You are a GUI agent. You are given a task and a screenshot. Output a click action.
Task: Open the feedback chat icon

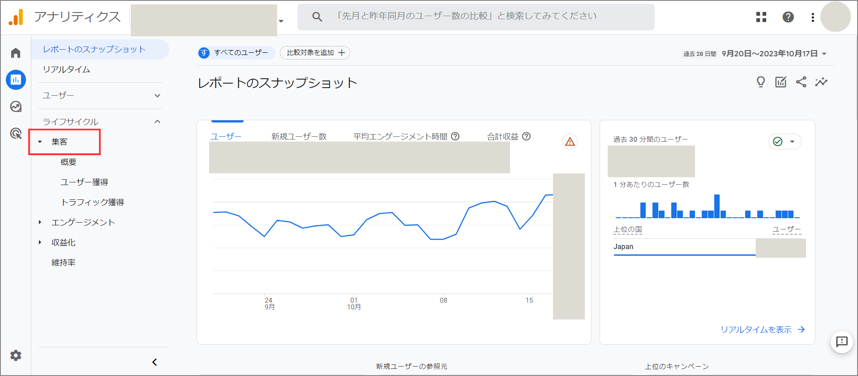(x=842, y=342)
